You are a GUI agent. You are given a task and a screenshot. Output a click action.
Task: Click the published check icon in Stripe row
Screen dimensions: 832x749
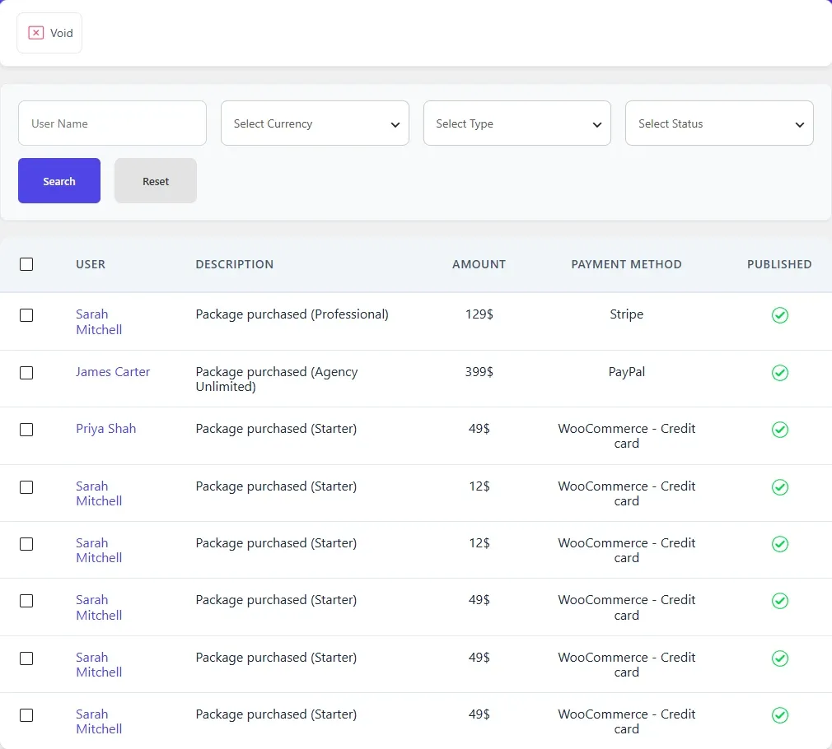coord(779,315)
